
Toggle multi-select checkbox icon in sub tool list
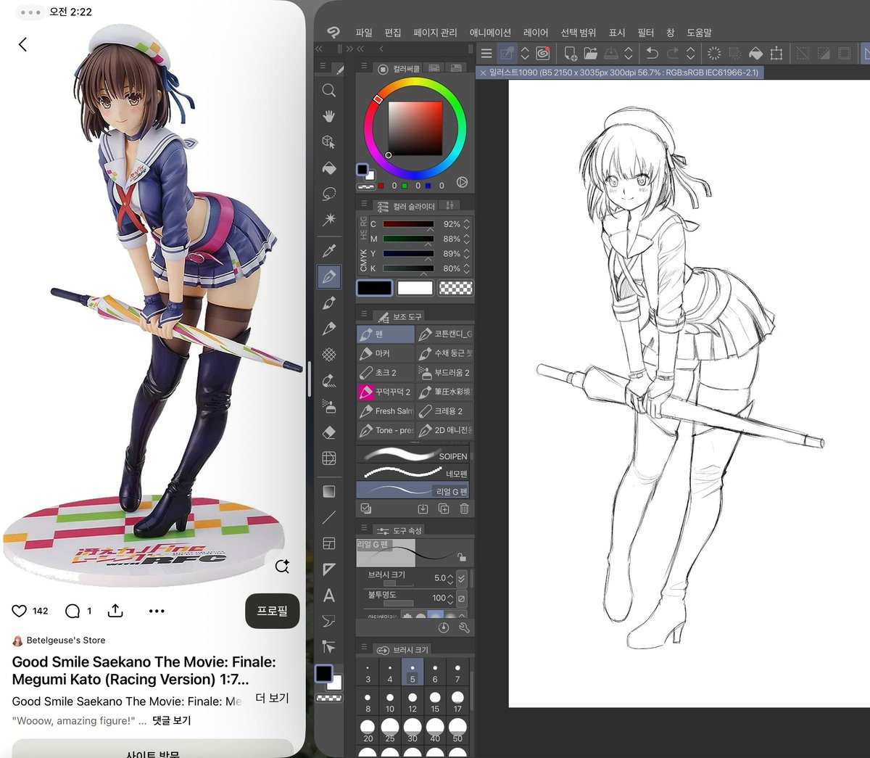pyautogui.click(x=365, y=508)
